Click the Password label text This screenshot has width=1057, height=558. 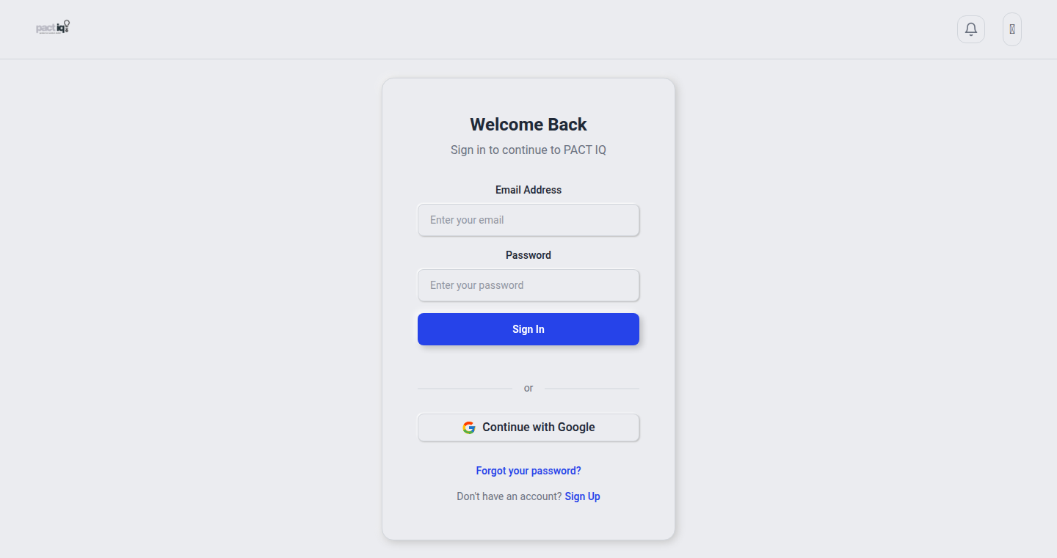coord(528,255)
